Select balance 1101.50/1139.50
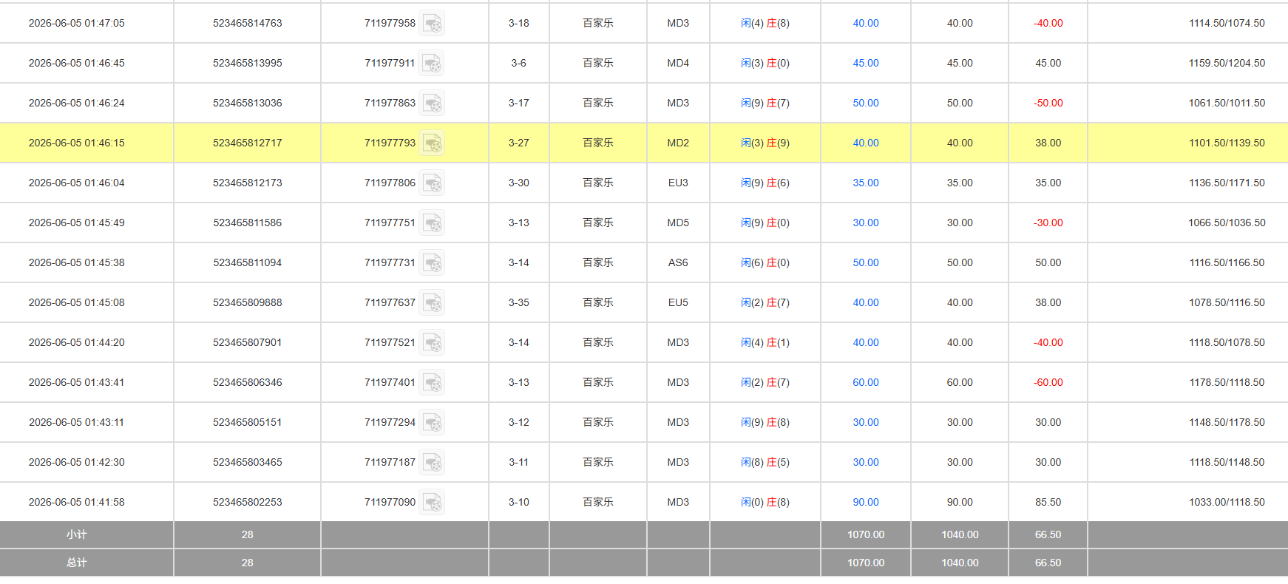The width and height of the screenshot is (1288, 584). (1227, 143)
